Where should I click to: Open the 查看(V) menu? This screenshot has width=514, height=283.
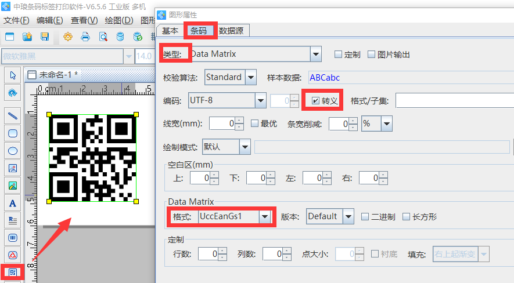click(x=84, y=20)
